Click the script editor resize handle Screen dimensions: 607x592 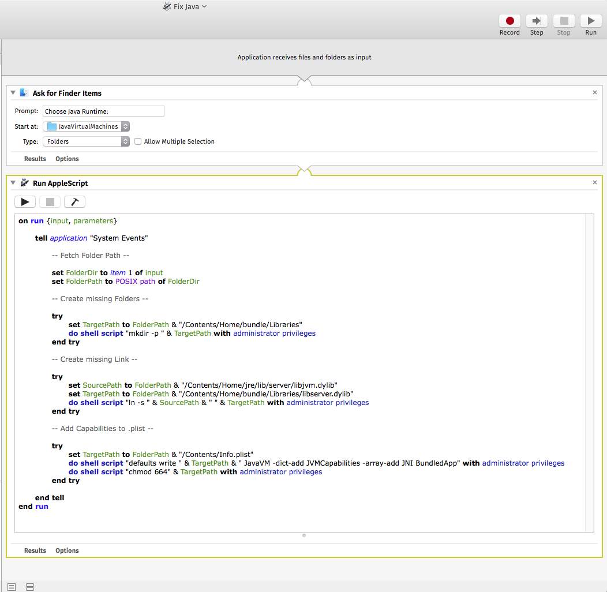304,535
